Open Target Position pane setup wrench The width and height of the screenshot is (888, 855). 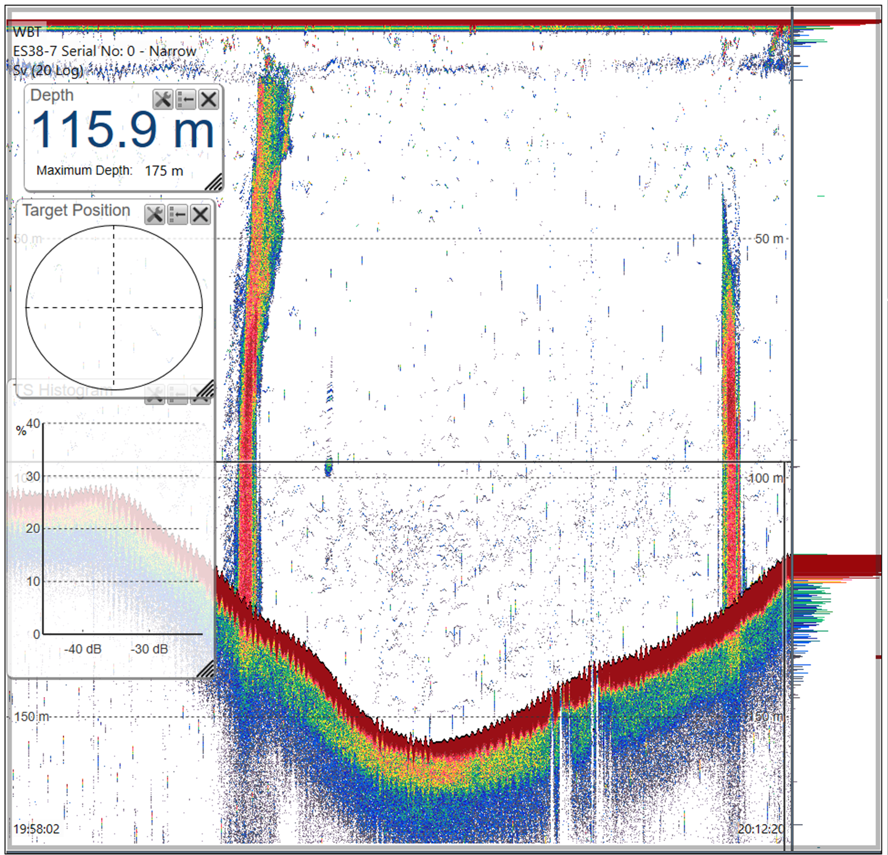(x=155, y=215)
